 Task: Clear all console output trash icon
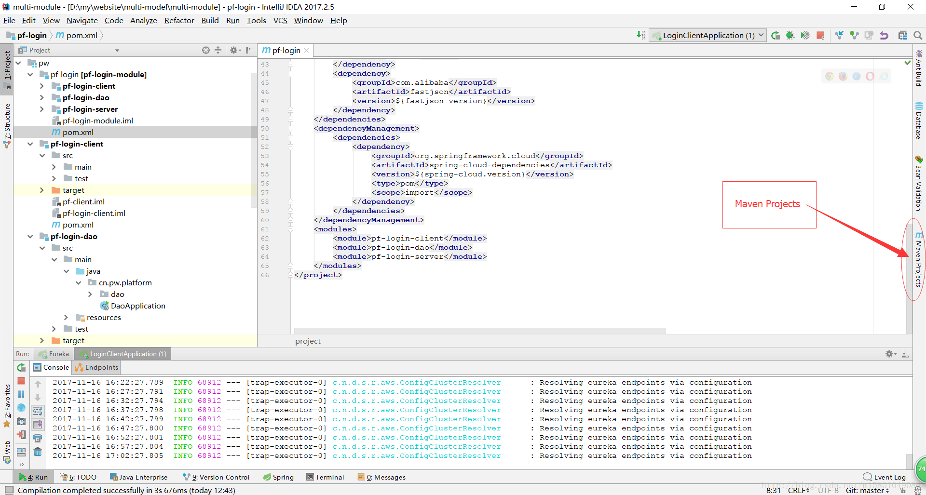pos(38,452)
